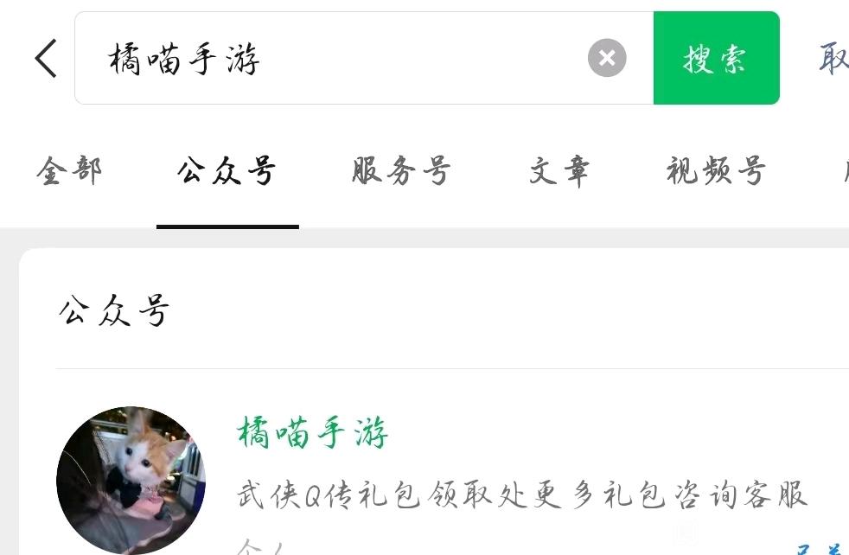Show the 视频号 tab results
This screenshot has height=555, width=849.
(x=716, y=170)
